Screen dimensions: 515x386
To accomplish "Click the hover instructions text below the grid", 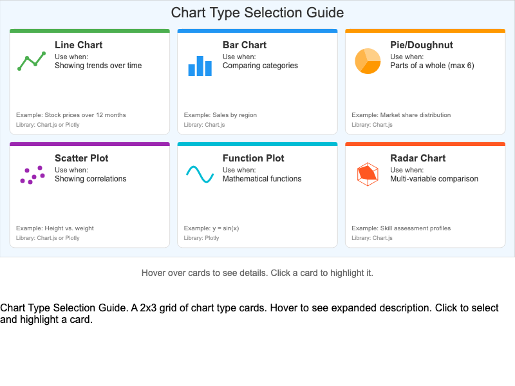I will pos(257,273).
